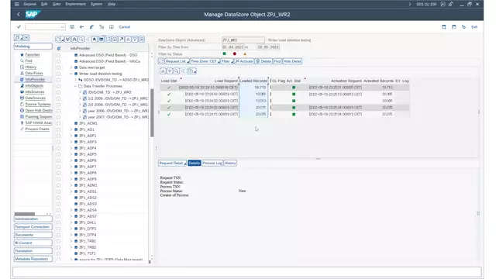Click the left arrow back icon in toolbar
The height and width of the screenshot is (279, 496).
[81, 27]
